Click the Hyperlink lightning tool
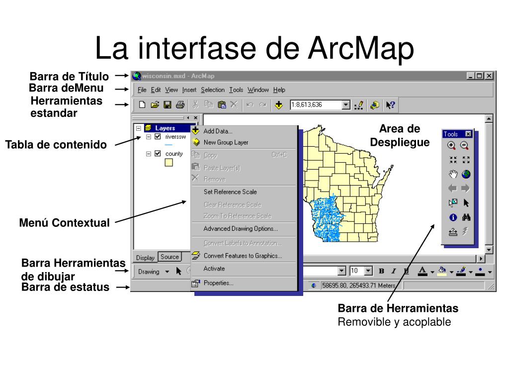509x382 pixels. [465, 231]
